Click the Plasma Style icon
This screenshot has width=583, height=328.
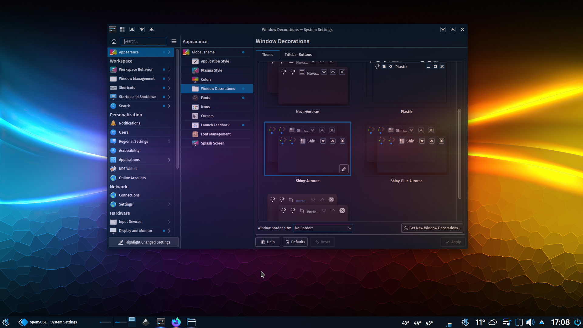pos(195,70)
